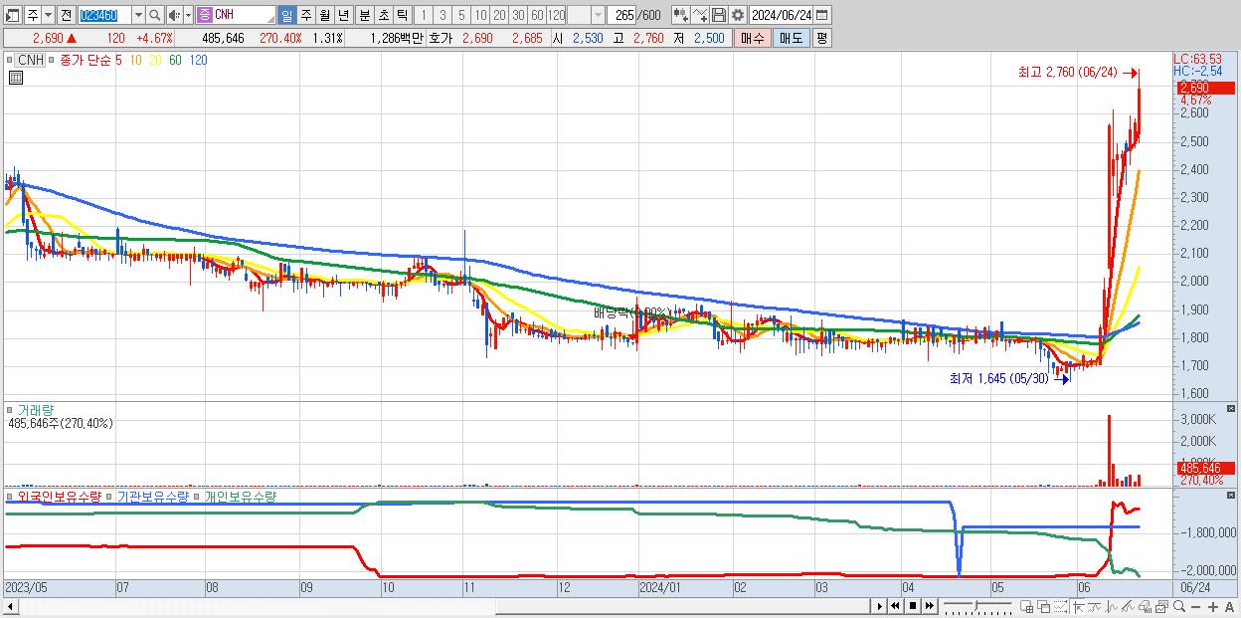This screenshot has height=618, width=1241.
Task: Click the 평 button
Action: click(x=821, y=38)
